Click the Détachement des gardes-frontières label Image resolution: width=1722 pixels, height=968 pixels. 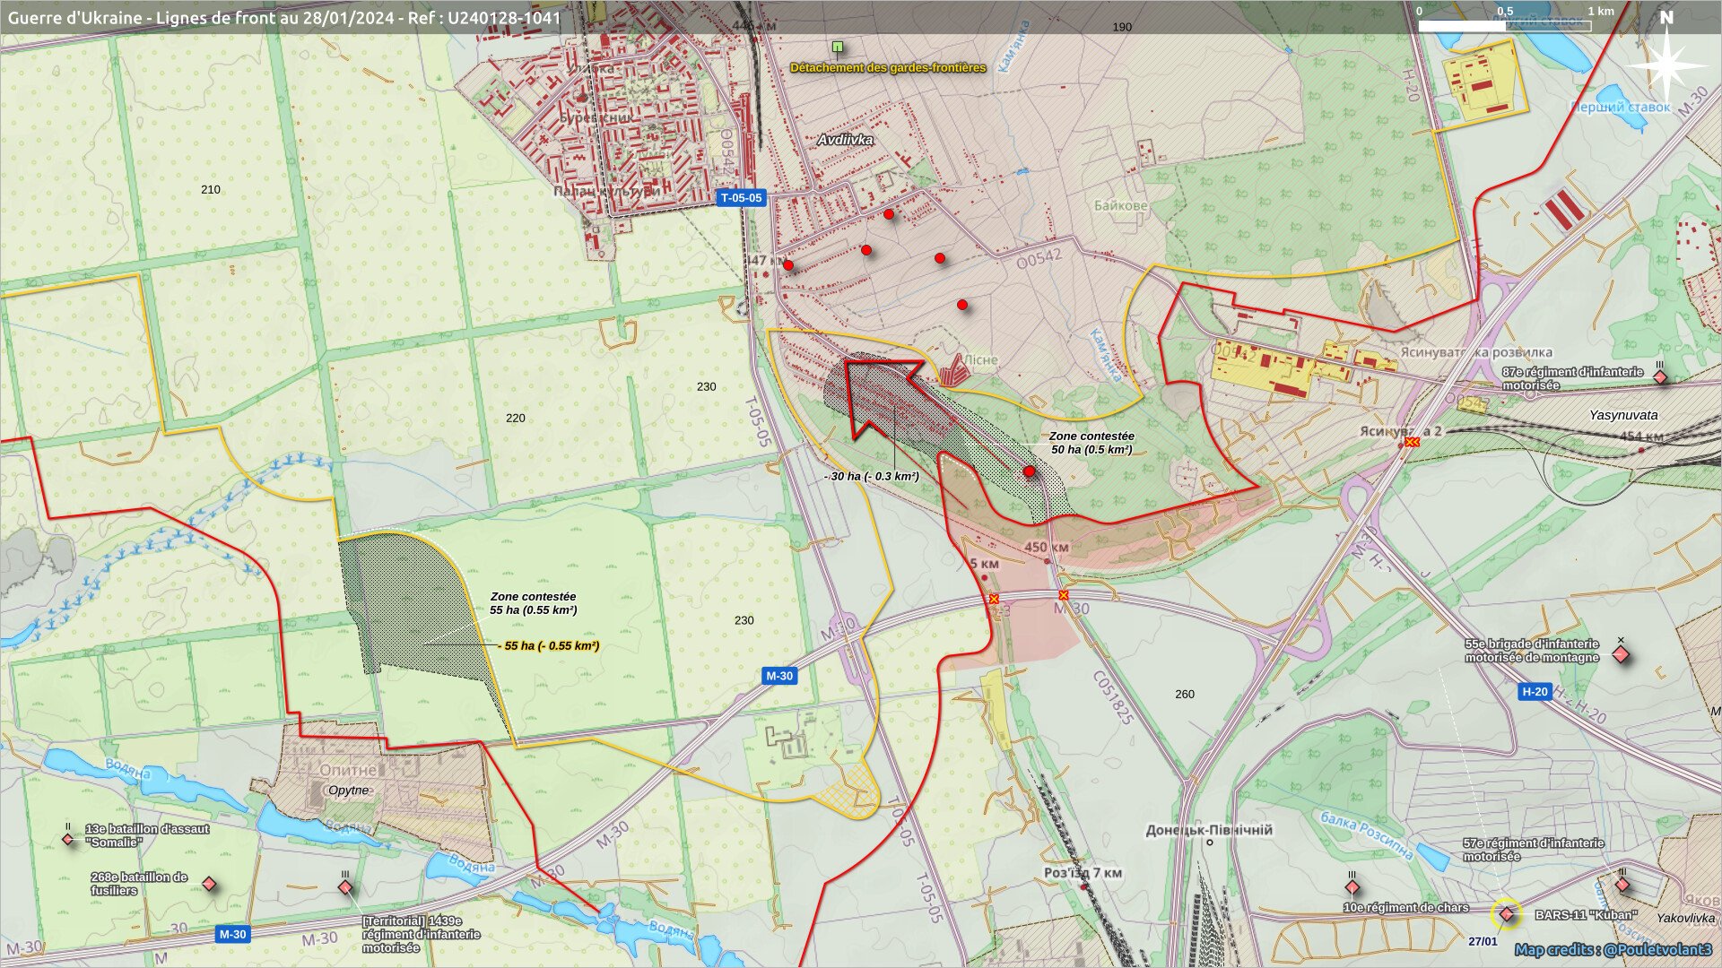(888, 67)
